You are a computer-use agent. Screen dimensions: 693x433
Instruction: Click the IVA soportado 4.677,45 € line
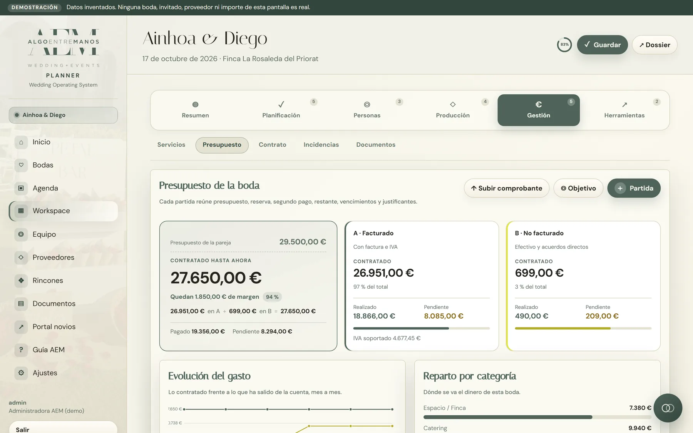tap(387, 338)
